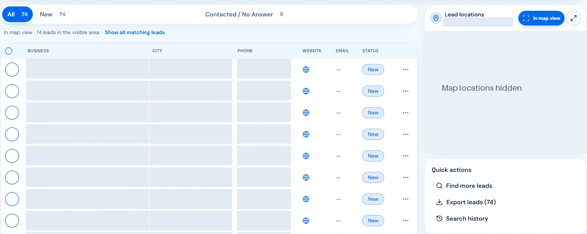Open the sixth row's three-dot more menu

coord(405,177)
